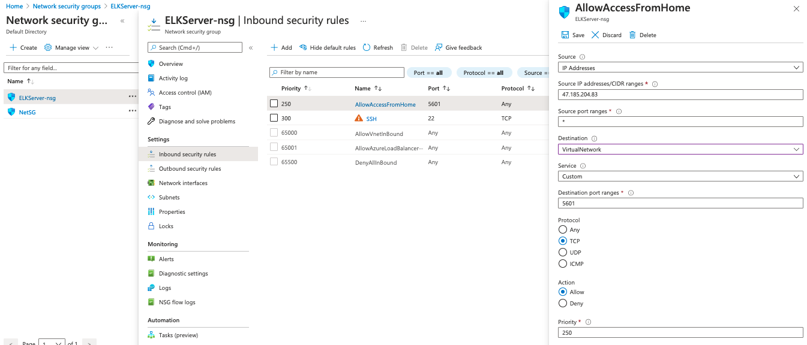Click the Outbound security rules icon
This screenshot has height=345, width=807.
click(x=151, y=168)
